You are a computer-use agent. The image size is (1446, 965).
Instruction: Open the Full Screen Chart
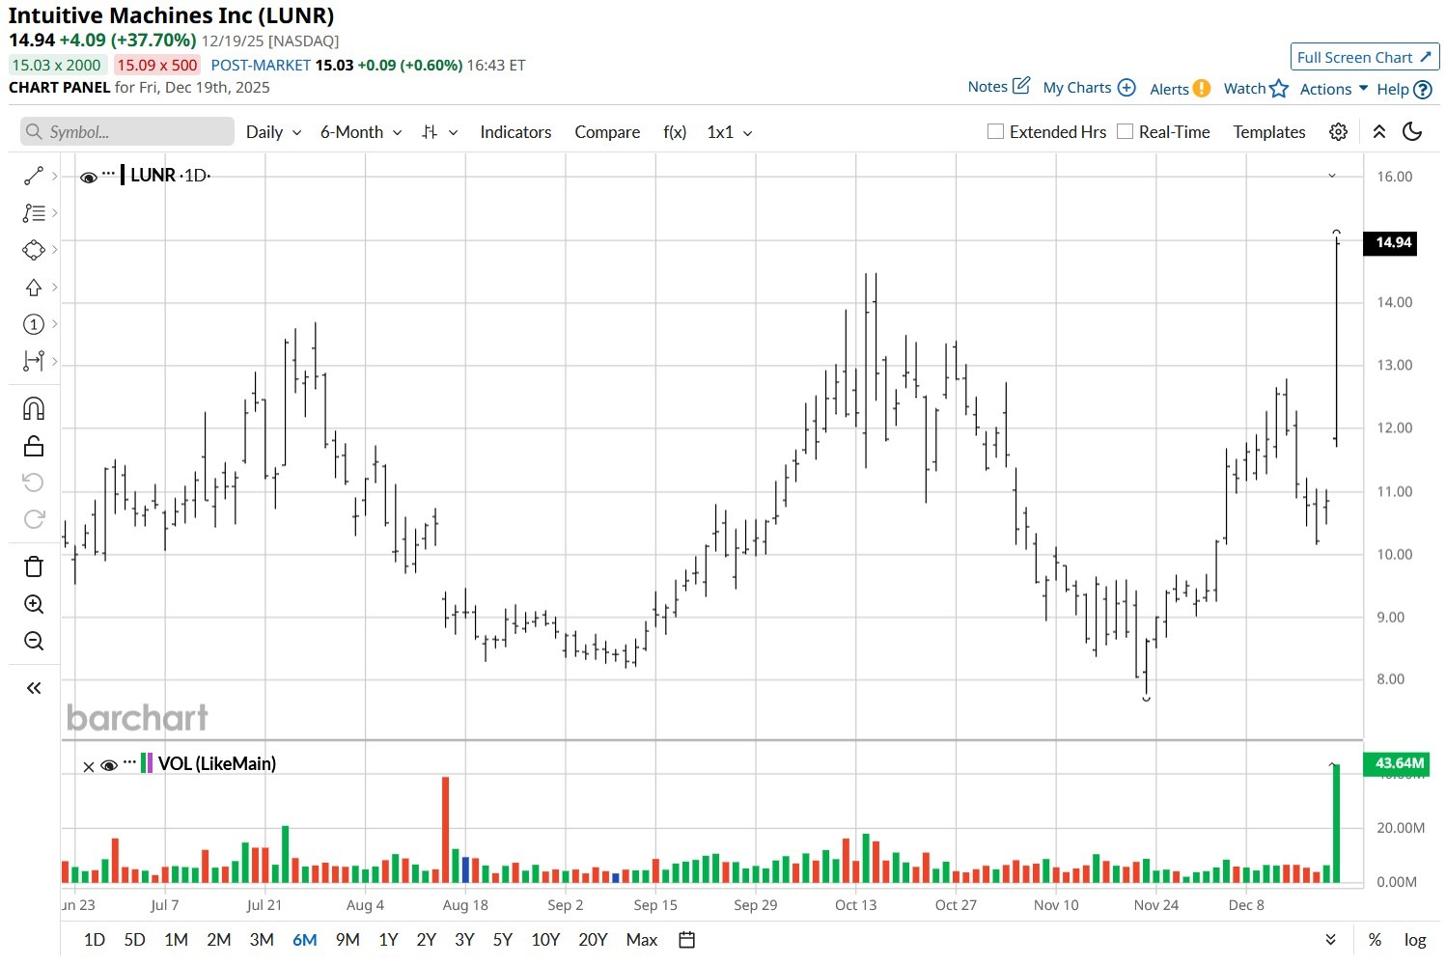(1364, 57)
